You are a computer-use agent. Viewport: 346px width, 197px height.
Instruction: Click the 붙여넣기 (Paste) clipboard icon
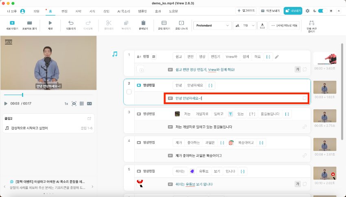coord(143,23)
